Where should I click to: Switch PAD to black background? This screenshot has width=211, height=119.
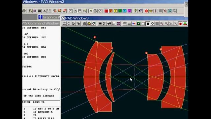pyautogui.click(x=148, y=24)
